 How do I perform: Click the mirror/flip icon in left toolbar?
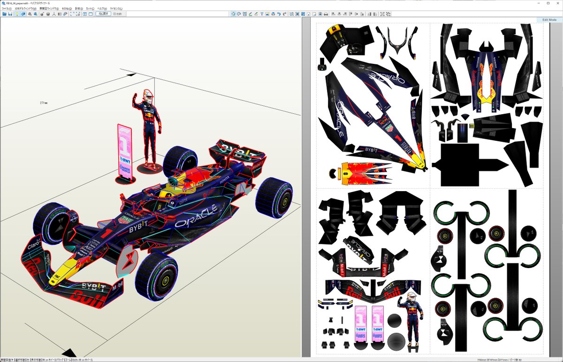click(x=60, y=14)
